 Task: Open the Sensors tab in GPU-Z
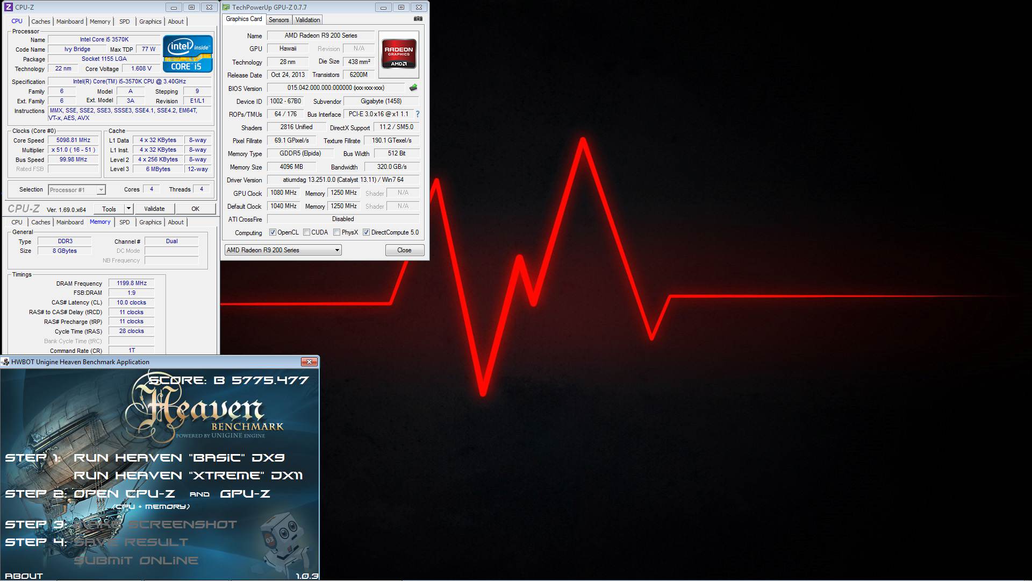(278, 20)
